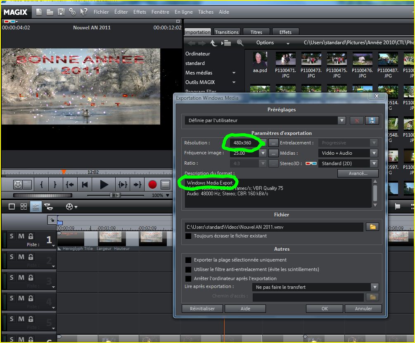Click Annuler to cancel the export
The width and height of the screenshot is (415, 343).
(363, 309)
